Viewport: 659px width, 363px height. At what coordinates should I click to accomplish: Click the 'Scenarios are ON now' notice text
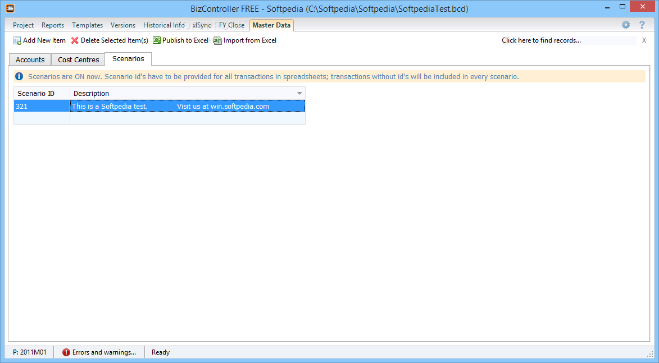[274, 76]
